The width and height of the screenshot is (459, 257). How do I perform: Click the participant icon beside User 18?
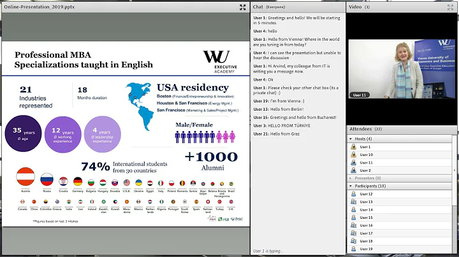tap(353, 241)
